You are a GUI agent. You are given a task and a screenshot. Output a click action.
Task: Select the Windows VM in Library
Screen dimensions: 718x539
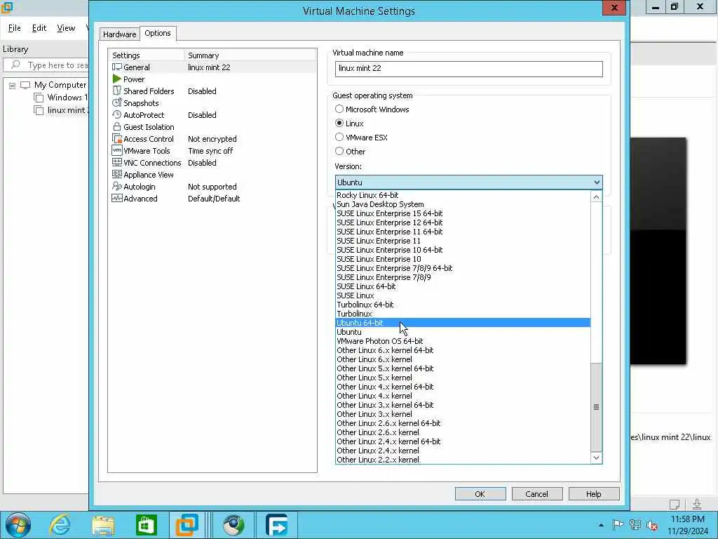62,97
